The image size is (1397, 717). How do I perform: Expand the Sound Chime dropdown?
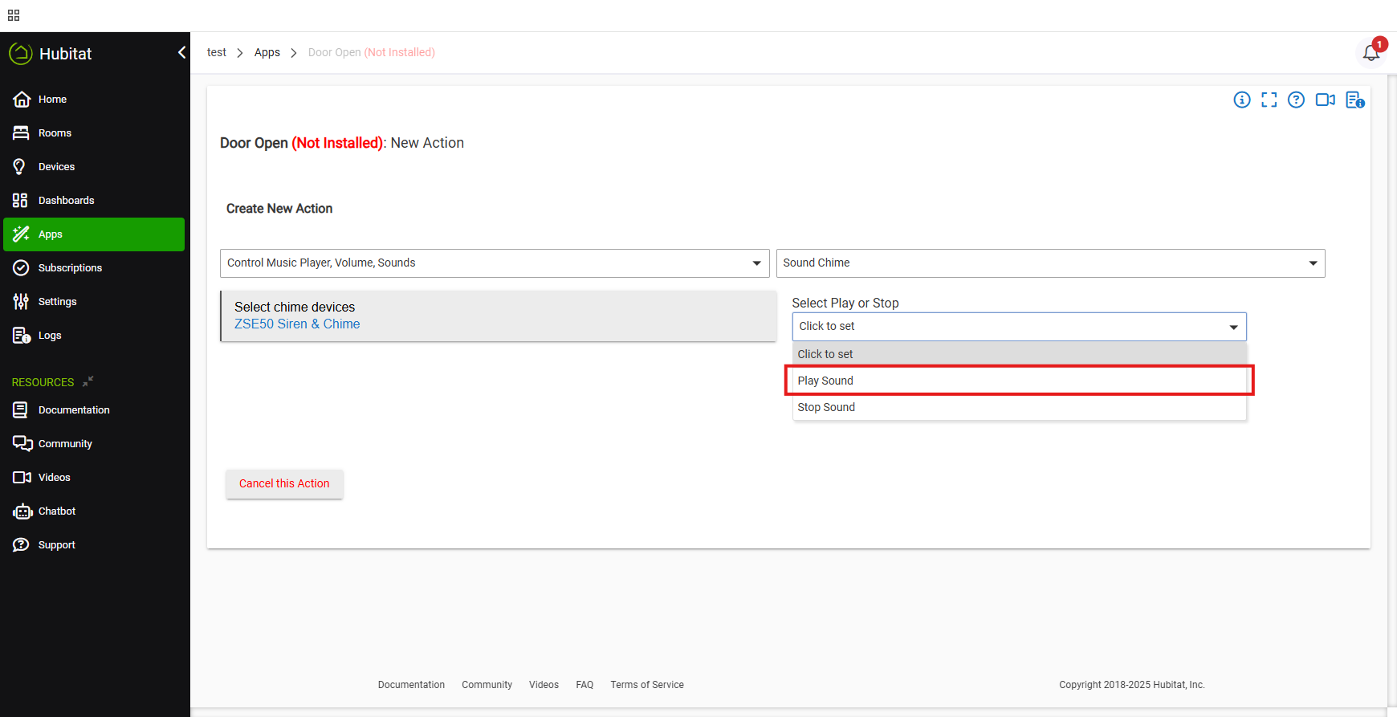point(1050,263)
